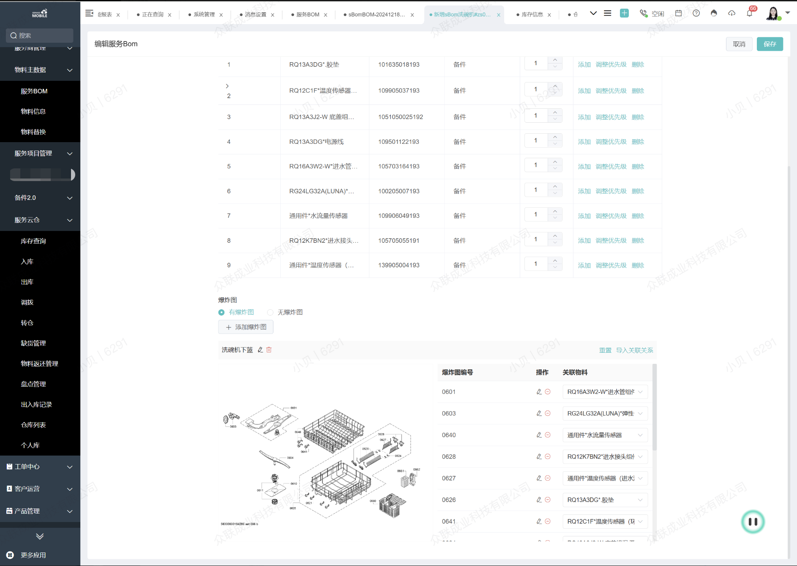The height and width of the screenshot is (566, 797).
Task: Open 物料替换 in the sidebar
Action: [33, 132]
